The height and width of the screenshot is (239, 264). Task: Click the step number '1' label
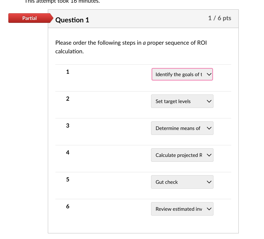pos(67,72)
